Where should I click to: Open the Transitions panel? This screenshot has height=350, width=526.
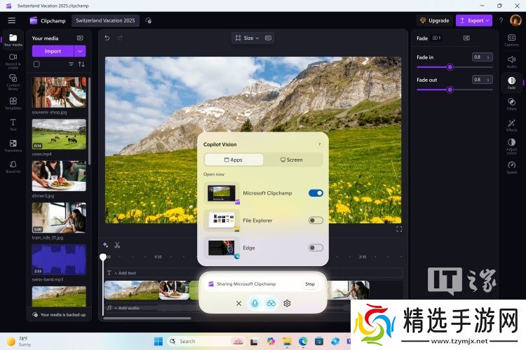pyautogui.click(x=13, y=145)
